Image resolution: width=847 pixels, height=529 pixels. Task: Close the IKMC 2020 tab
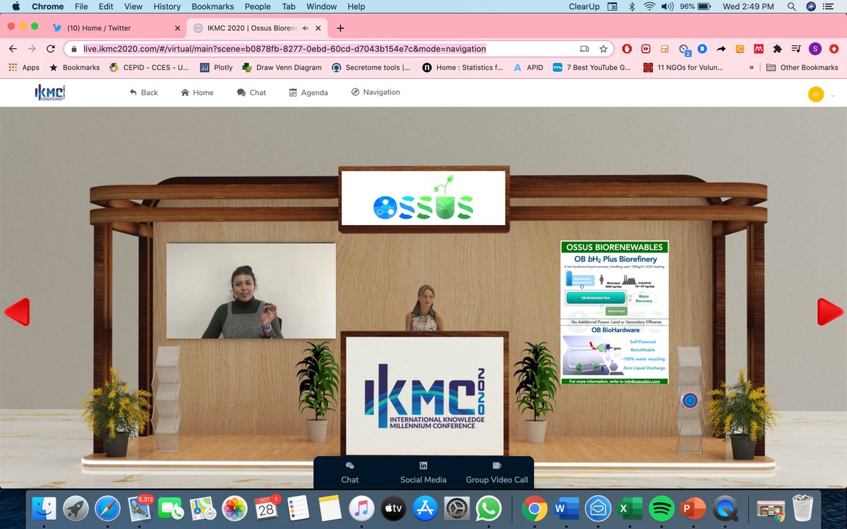click(x=319, y=28)
